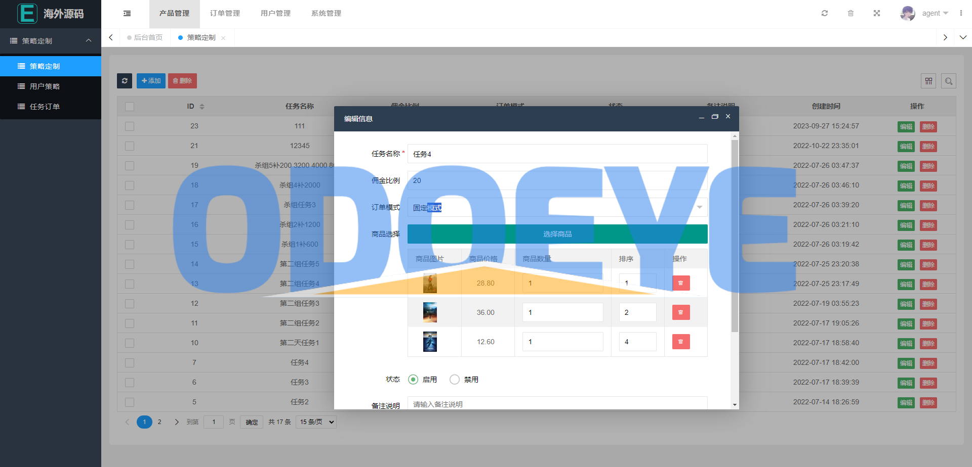Image resolution: width=972 pixels, height=467 pixels.
Task: Click the dark table refresh button
Action: [125, 81]
